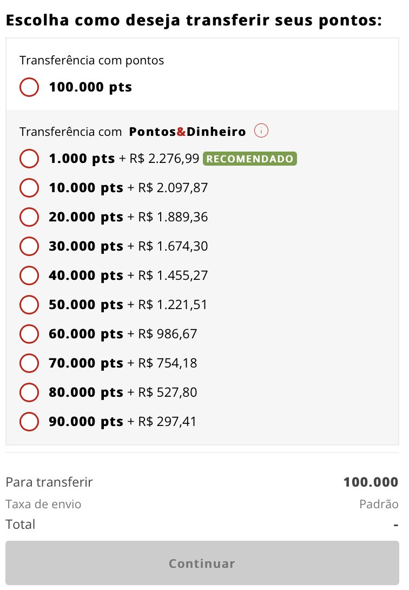Click the Total row label
The image size is (409, 590).
click(x=21, y=524)
